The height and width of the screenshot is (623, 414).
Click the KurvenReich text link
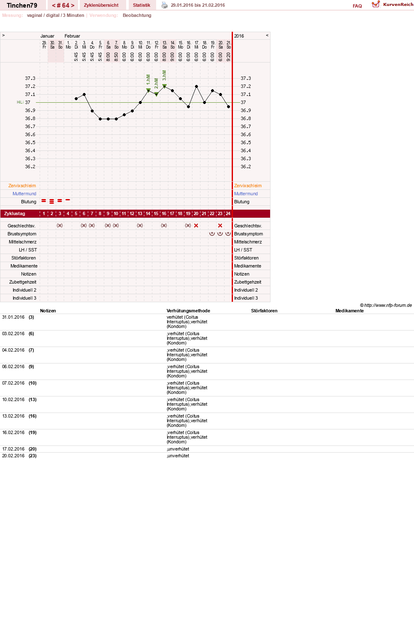[398, 4]
